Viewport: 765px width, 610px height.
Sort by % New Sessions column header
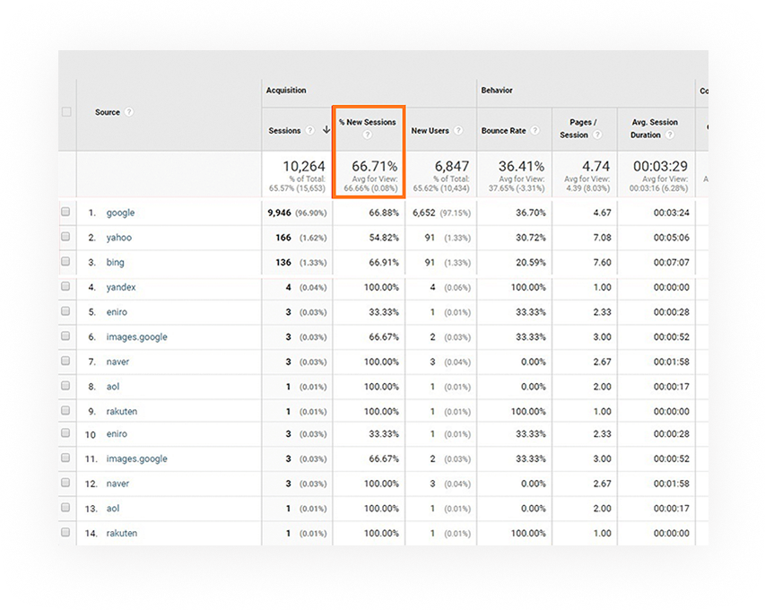coord(368,122)
